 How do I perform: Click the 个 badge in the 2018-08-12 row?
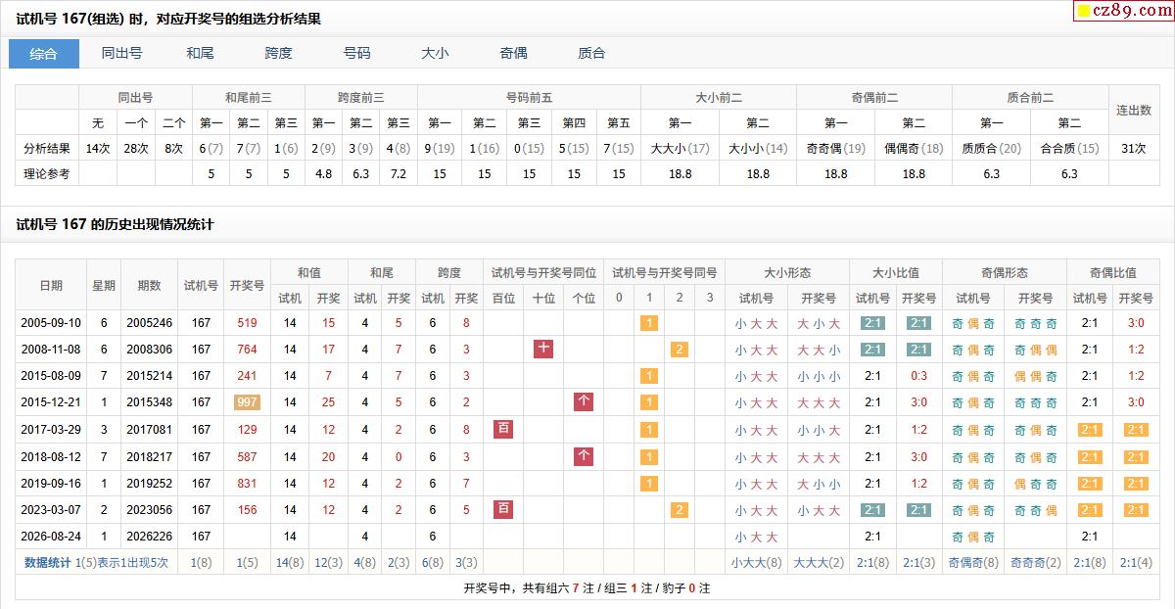(x=584, y=455)
